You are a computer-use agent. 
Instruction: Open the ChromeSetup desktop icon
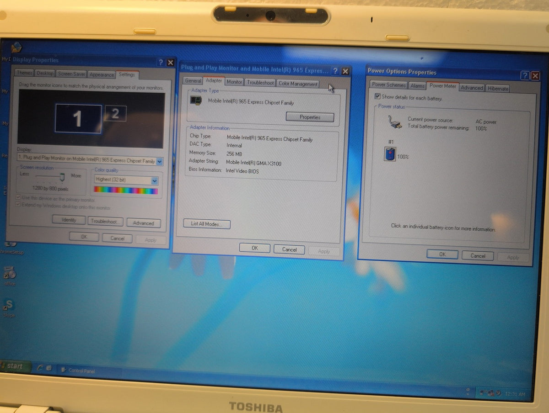coord(10,247)
